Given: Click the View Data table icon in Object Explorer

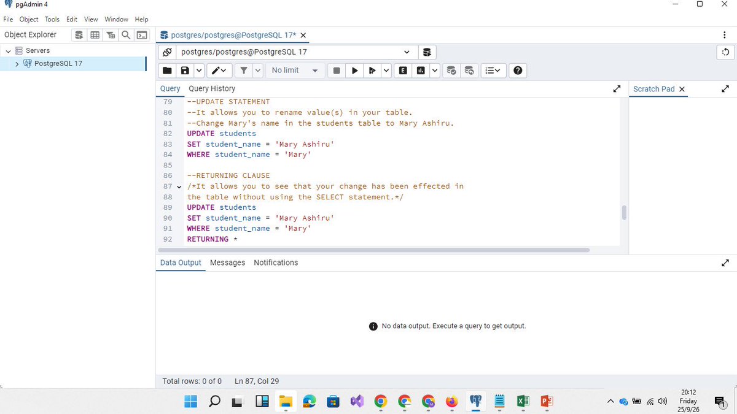Looking at the screenshot, I should click(x=95, y=35).
